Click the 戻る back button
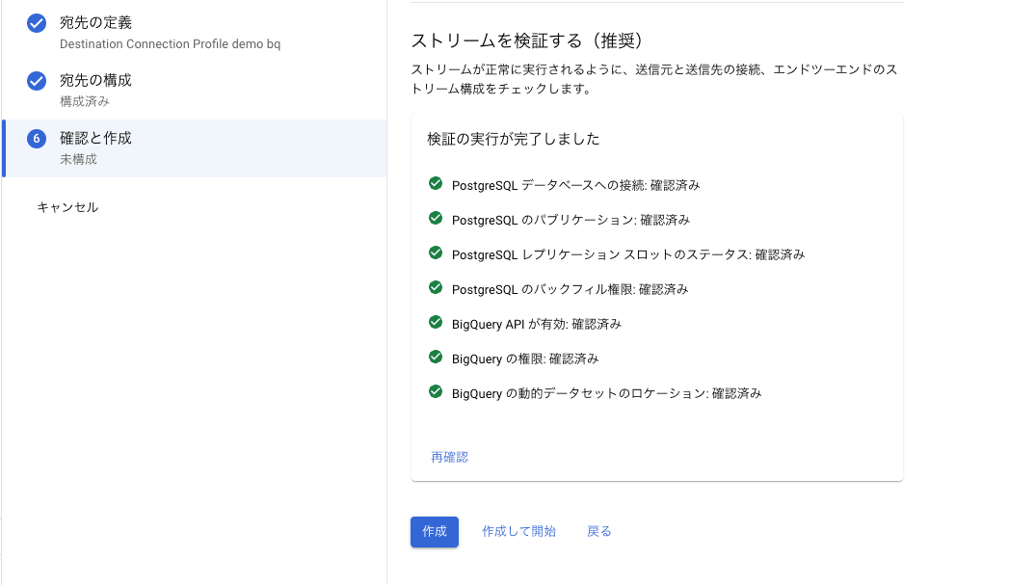Screen dimensions: 1035x585 point(598,531)
